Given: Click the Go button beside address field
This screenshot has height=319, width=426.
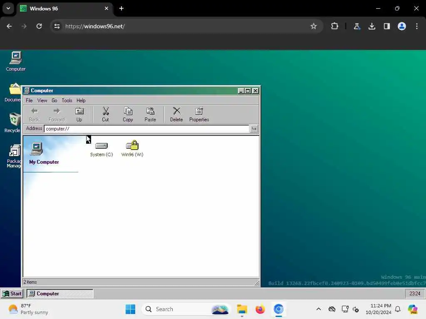Looking at the screenshot, I should (254, 129).
